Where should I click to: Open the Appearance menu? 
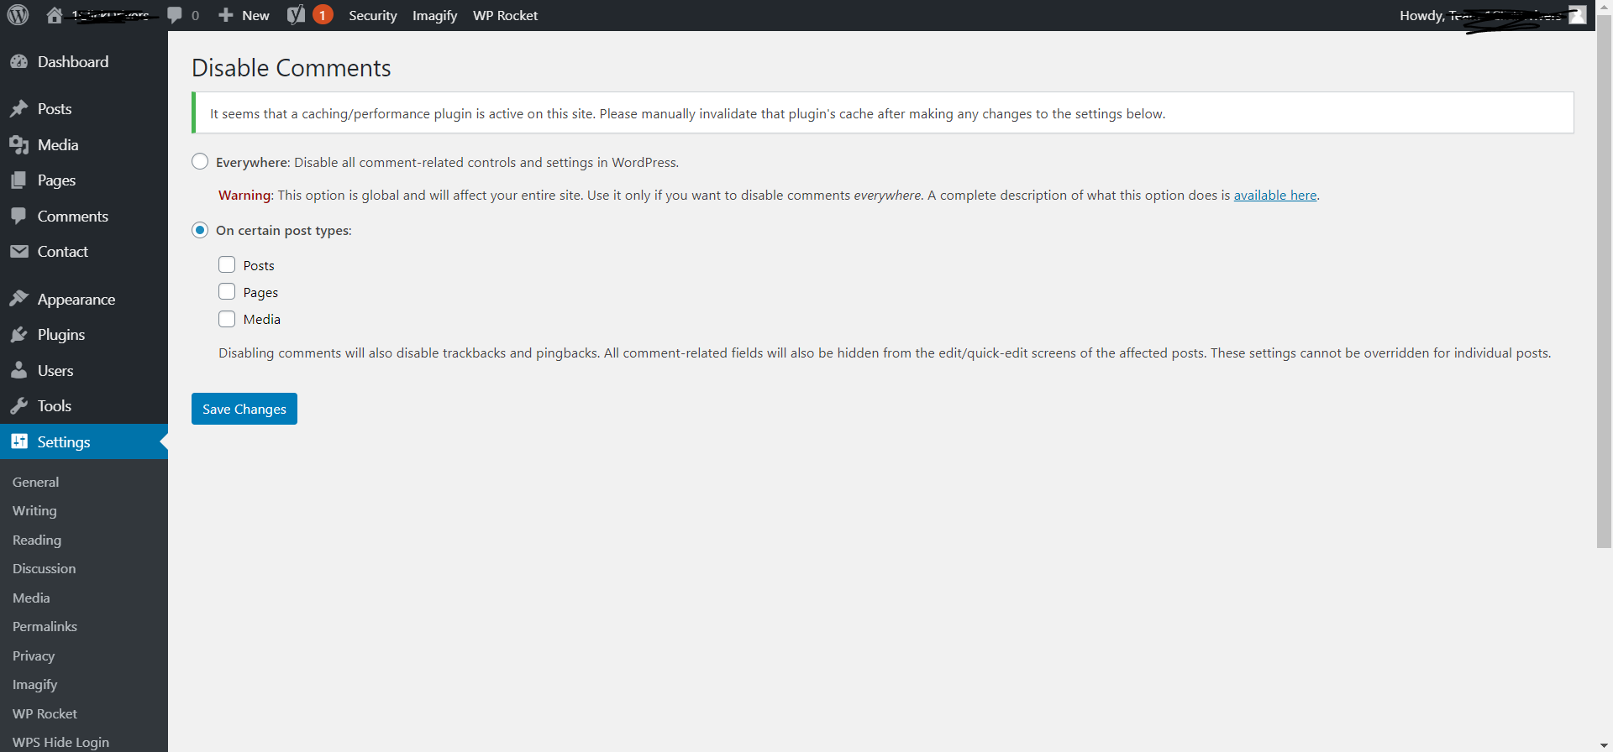pos(76,300)
